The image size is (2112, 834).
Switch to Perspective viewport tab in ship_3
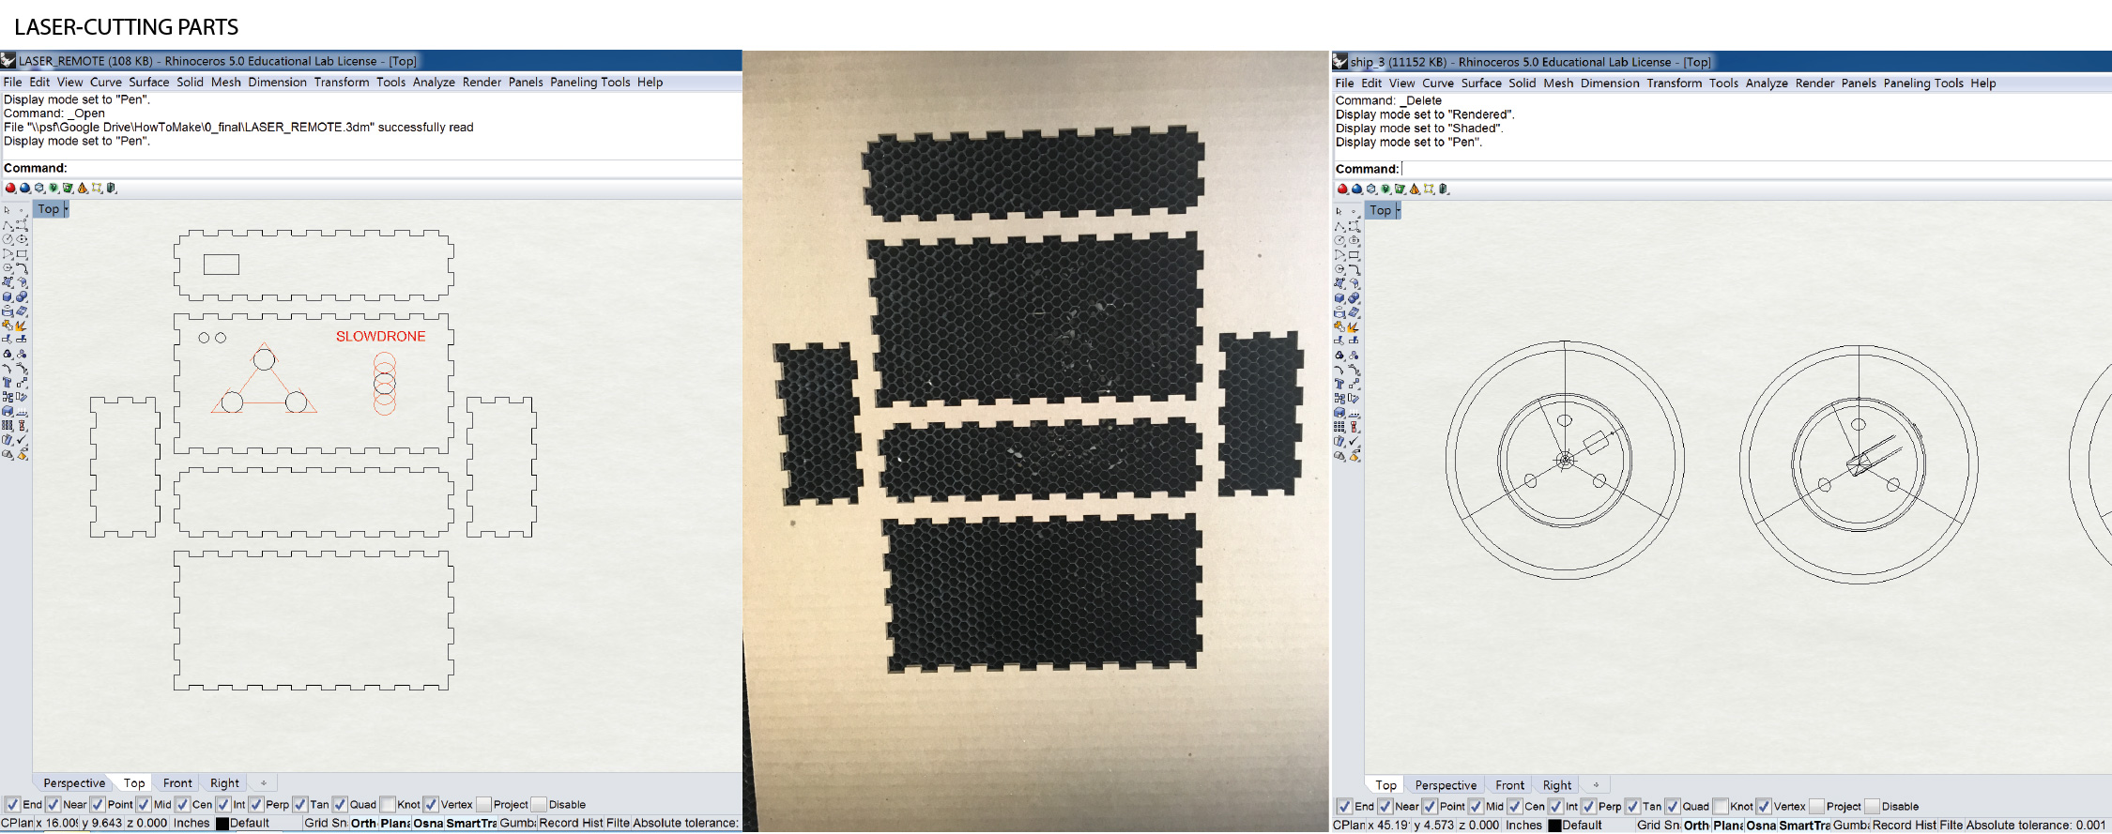click(1446, 785)
